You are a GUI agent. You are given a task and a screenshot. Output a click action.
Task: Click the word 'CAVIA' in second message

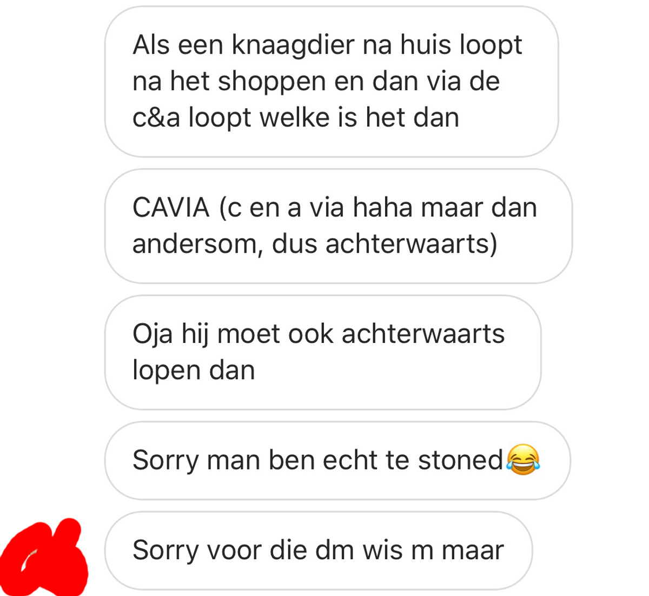[x=171, y=208]
